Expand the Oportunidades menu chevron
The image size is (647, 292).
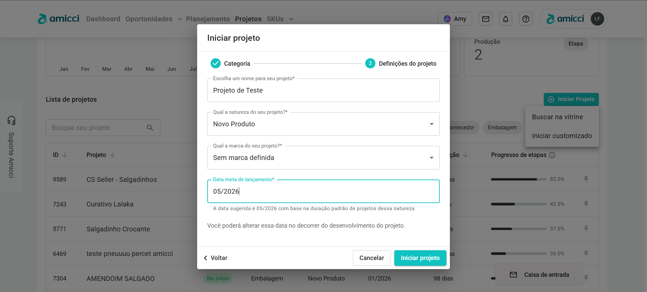(x=180, y=19)
